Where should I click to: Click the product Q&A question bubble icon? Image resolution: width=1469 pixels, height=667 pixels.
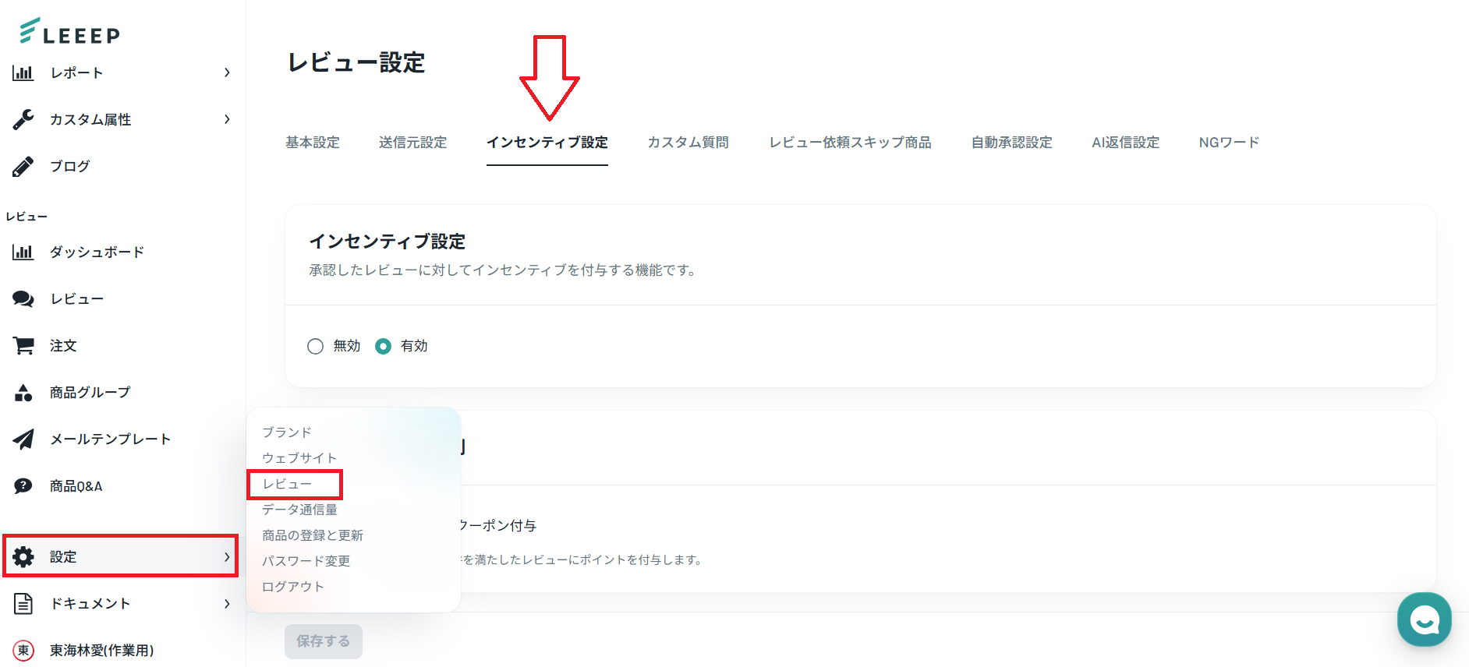pyautogui.click(x=23, y=486)
